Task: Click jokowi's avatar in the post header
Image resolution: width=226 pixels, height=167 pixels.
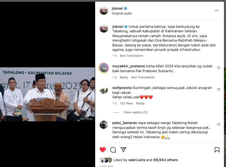Action: tap(104, 11)
